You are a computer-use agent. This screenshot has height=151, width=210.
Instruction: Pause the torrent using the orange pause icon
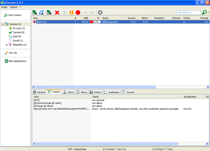[x=71, y=12]
